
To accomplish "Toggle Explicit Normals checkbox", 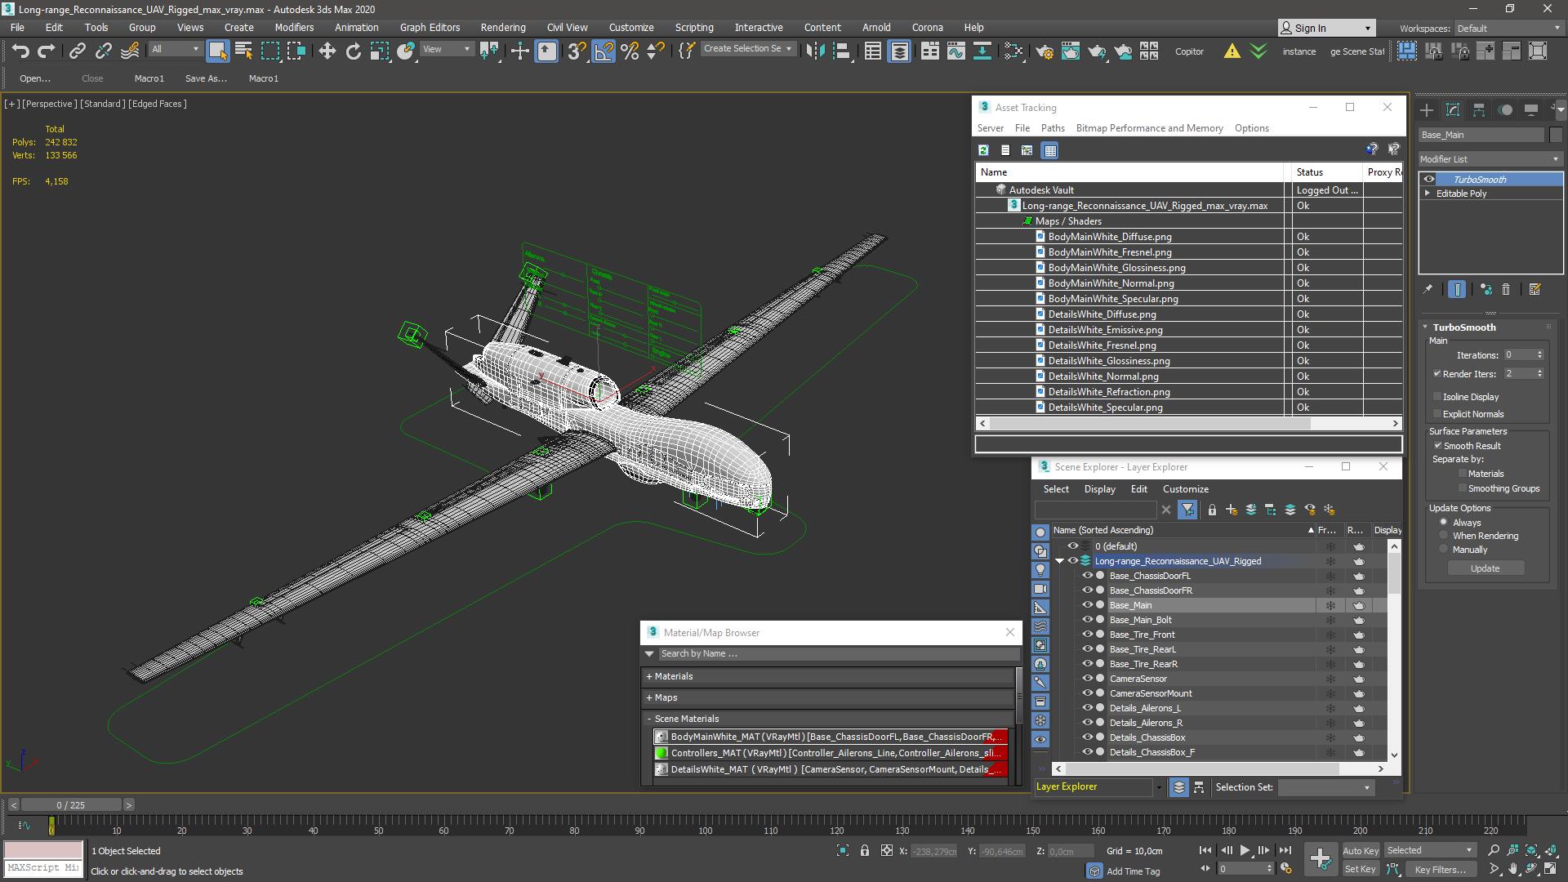I will [1437, 414].
